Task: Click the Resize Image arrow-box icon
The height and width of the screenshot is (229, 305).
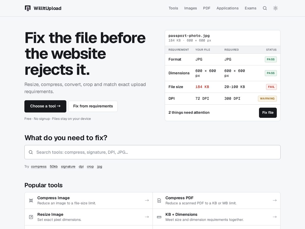Action: tap(31, 217)
